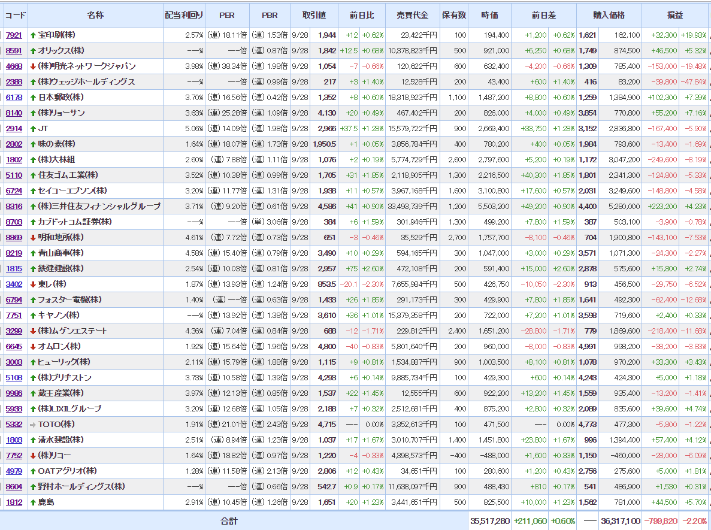
Task: Click the red down arrow beside (株)リコー
Action: 33,456
